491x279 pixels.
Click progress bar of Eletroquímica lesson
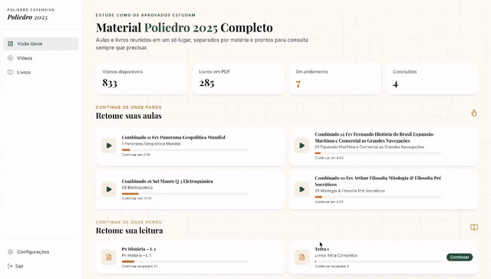tap(185, 194)
